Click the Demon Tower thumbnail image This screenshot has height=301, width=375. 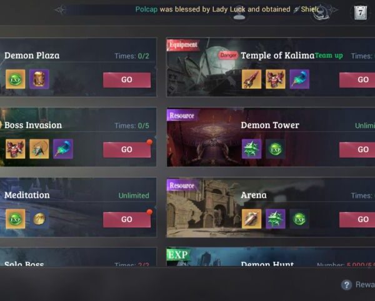tap(202, 137)
